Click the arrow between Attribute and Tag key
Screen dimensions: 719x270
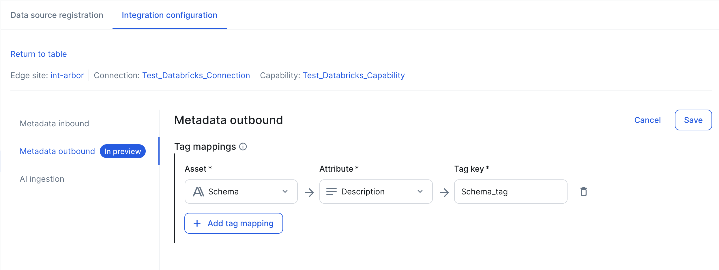(444, 192)
